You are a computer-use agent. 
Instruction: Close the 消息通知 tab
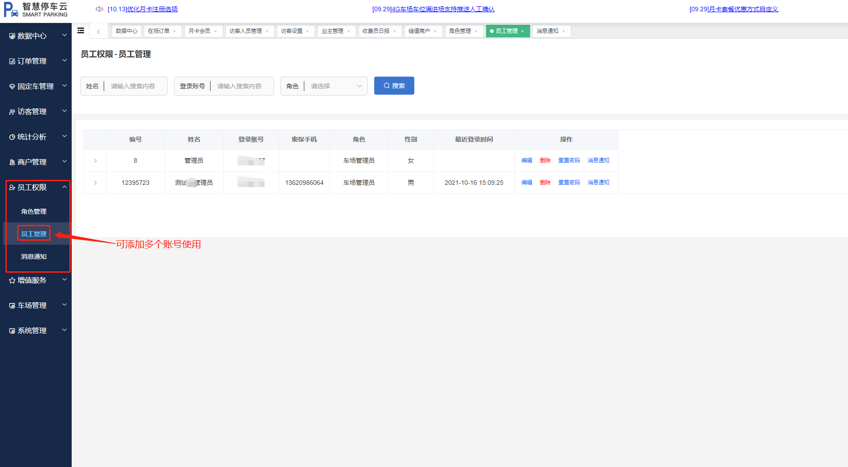click(x=564, y=31)
